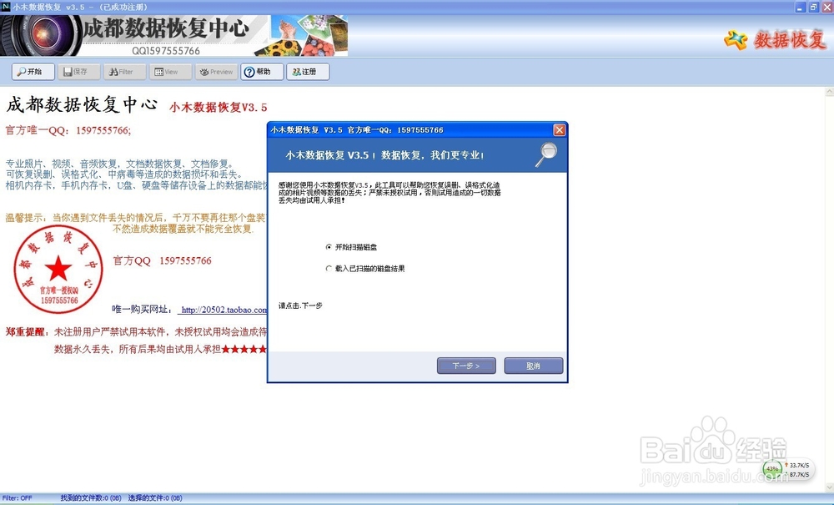
Task: Open 帮助 (Help) from the toolbar
Action: (261, 72)
